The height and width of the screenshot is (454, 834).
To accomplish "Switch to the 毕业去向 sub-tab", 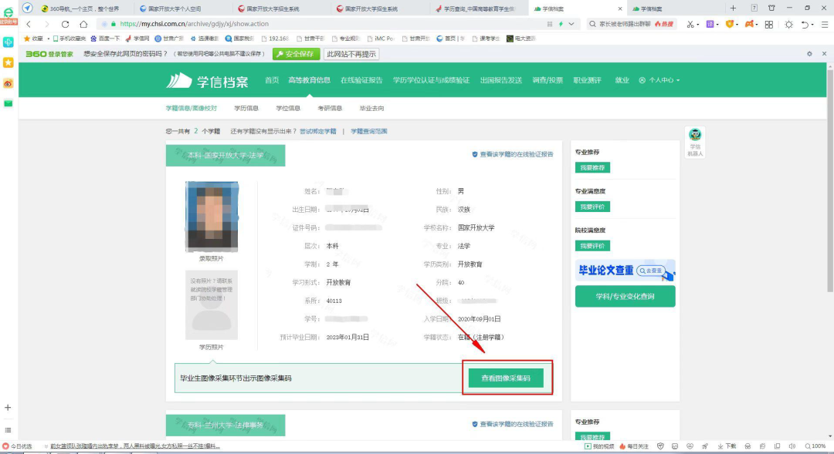I will (371, 109).
